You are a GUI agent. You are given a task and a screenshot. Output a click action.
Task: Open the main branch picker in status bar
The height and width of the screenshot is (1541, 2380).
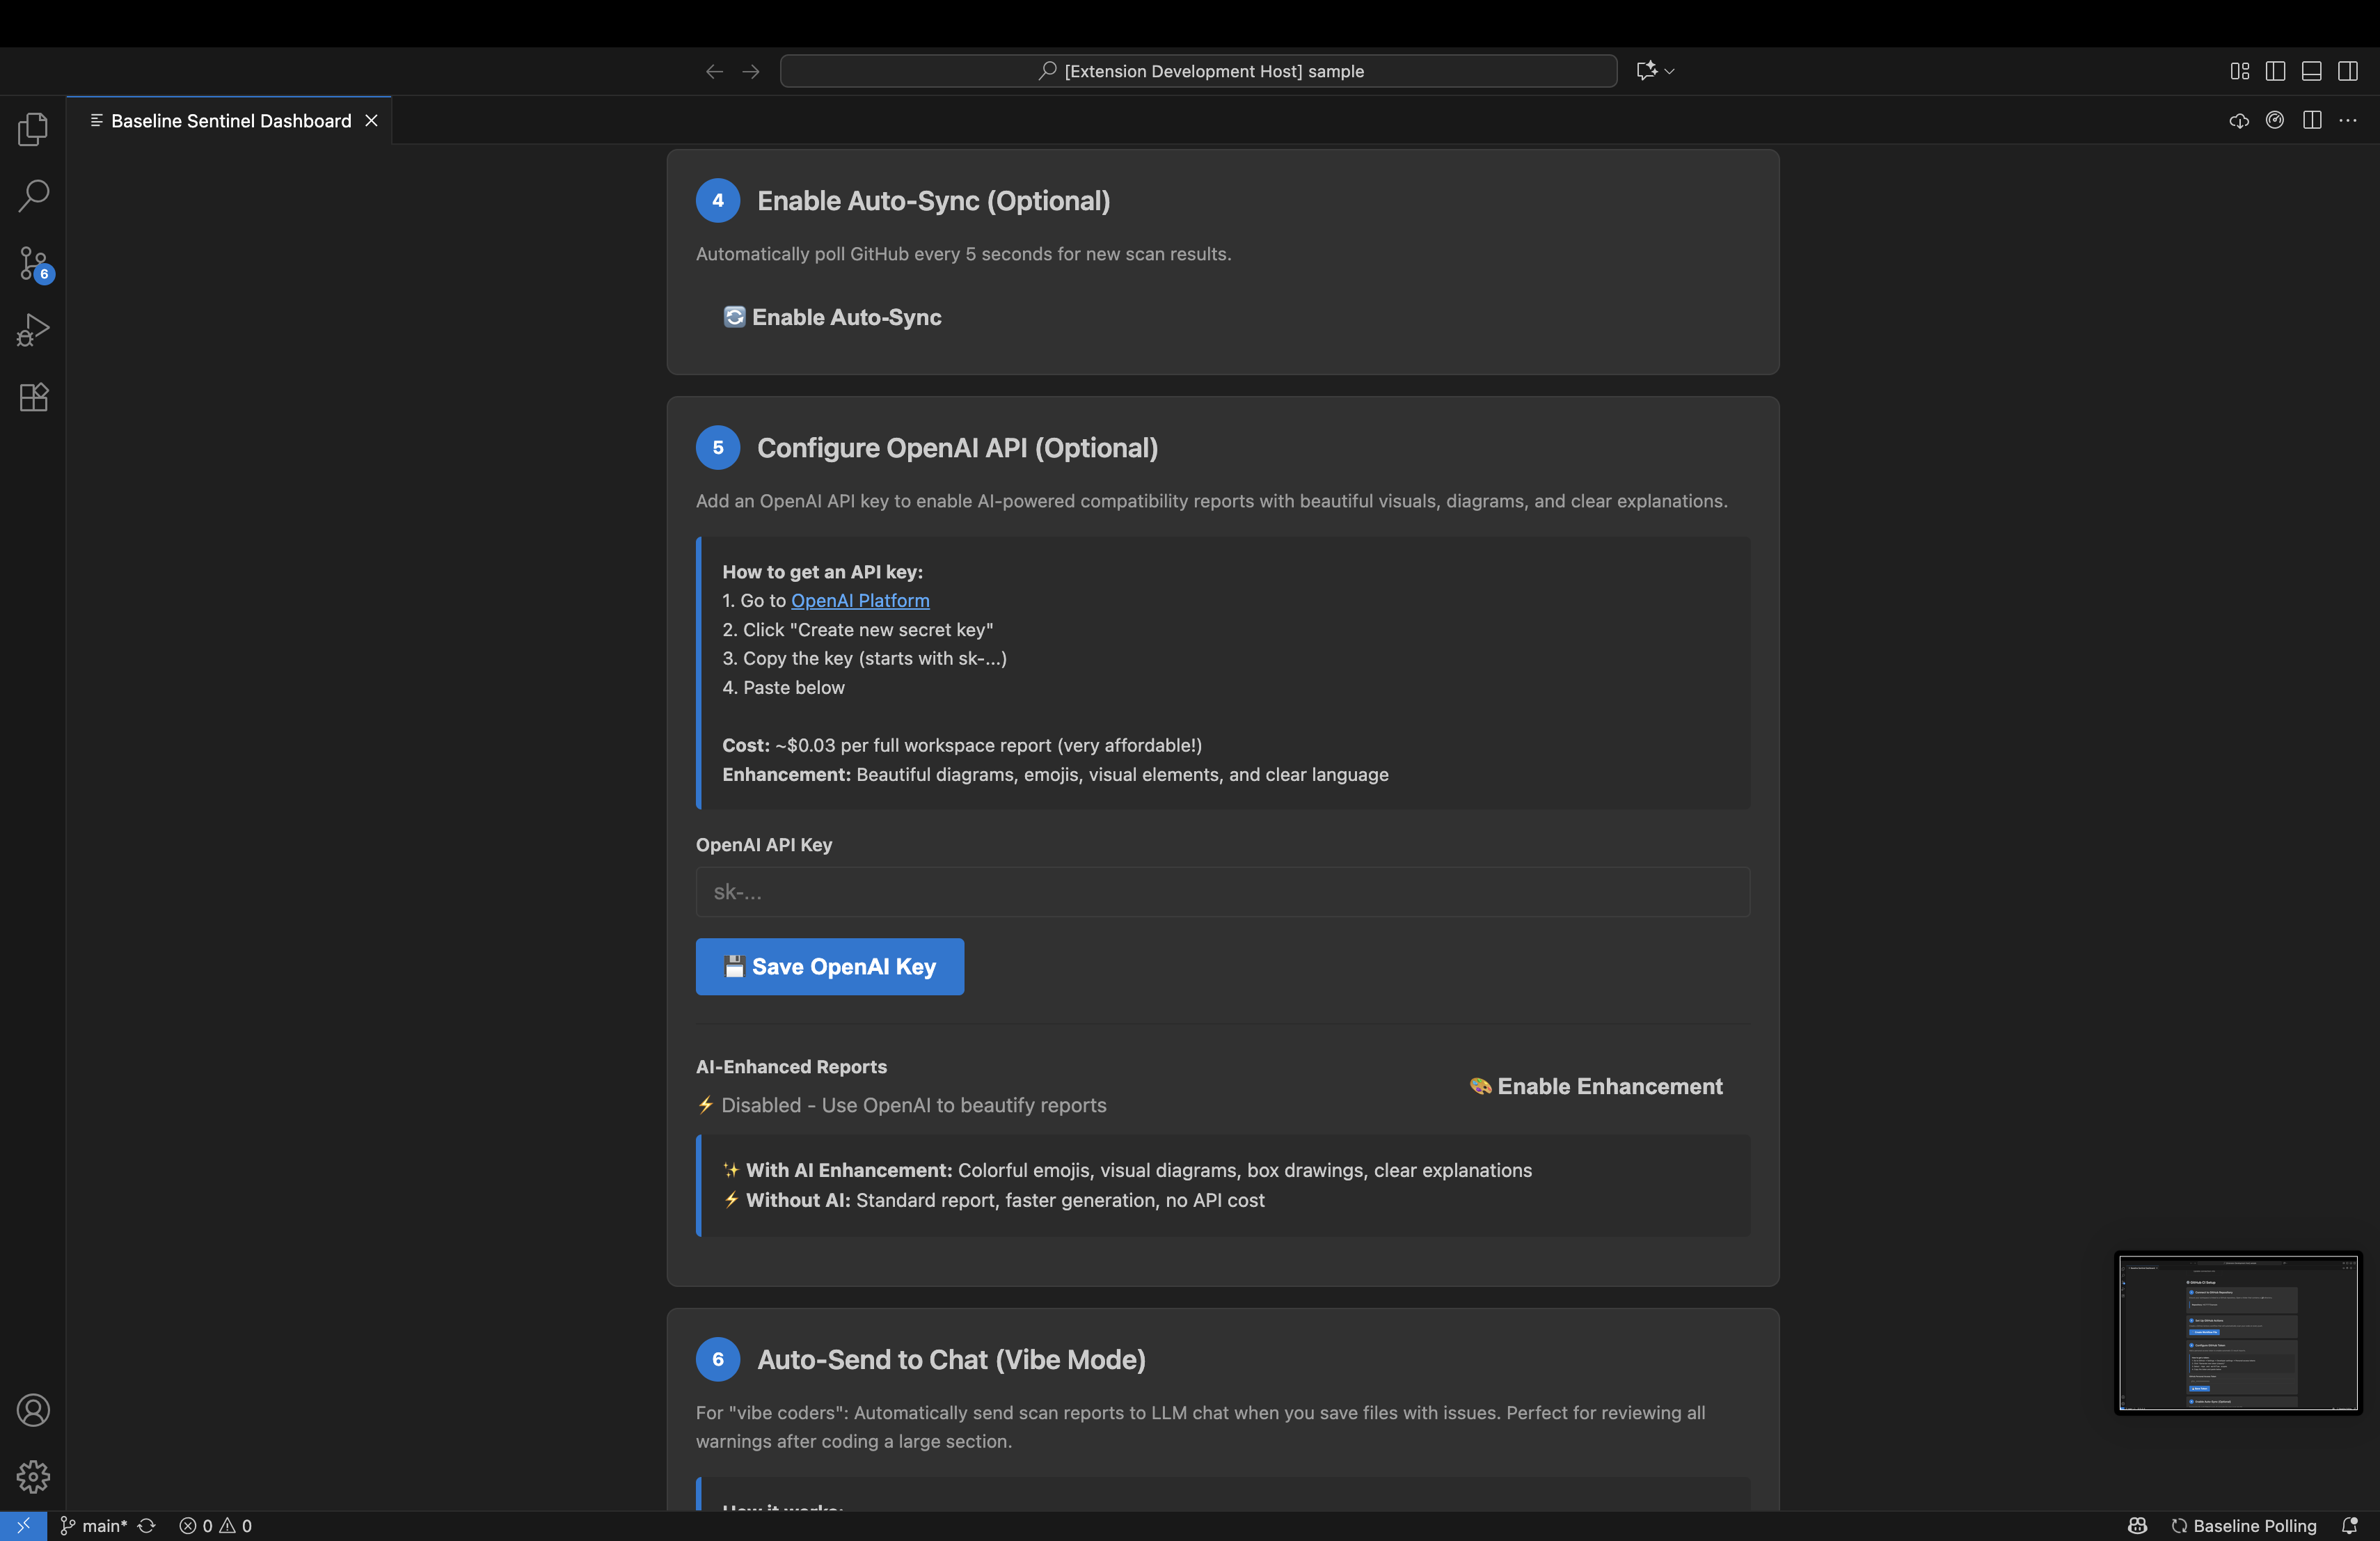click(94, 1526)
